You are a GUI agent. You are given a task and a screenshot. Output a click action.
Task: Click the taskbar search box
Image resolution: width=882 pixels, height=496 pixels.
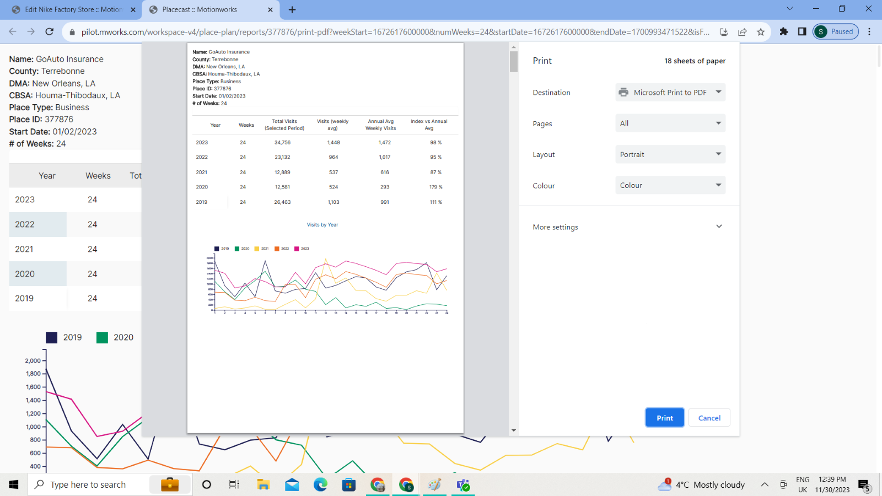pos(110,484)
